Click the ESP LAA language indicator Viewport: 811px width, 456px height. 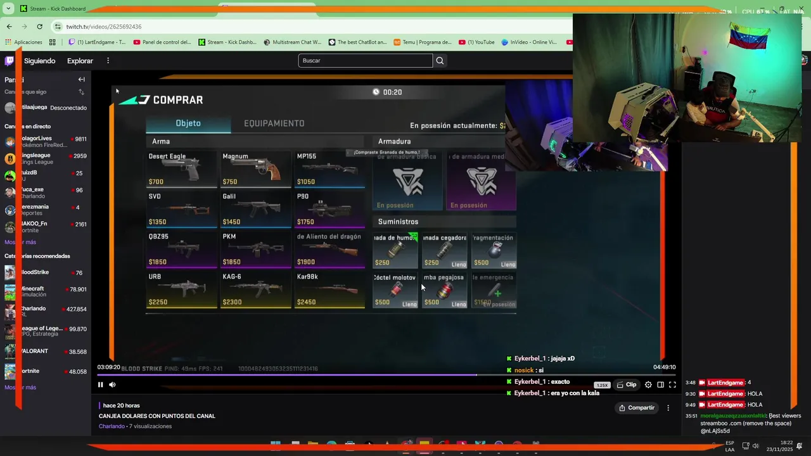click(x=730, y=446)
